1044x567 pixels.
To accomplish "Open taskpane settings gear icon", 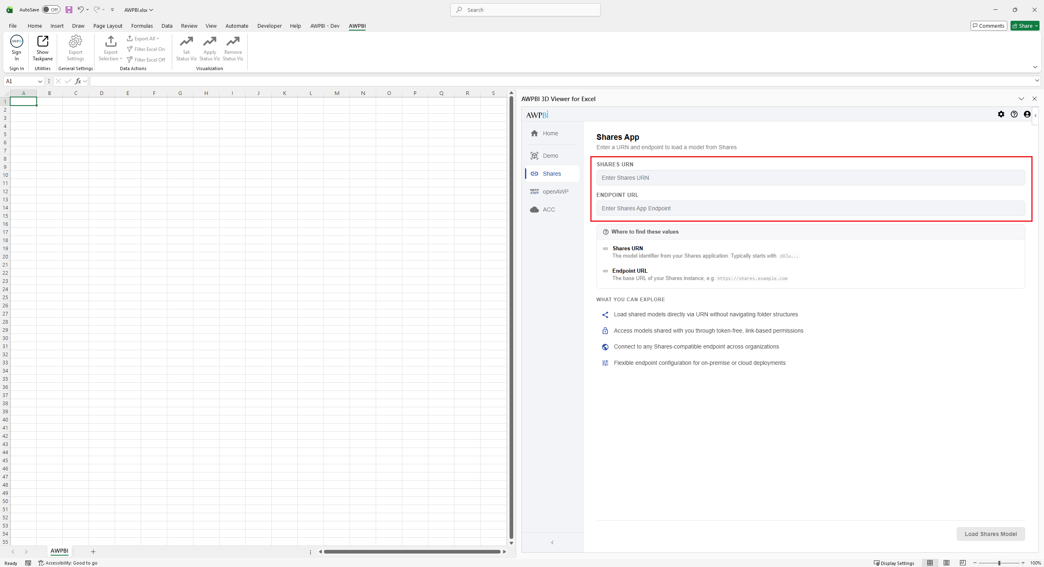I will [1001, 115].
